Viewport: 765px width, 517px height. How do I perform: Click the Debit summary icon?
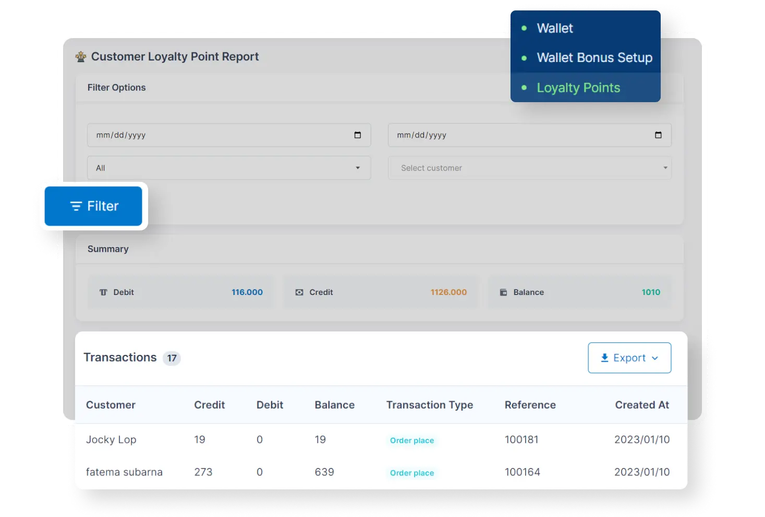tap(103, 292)
